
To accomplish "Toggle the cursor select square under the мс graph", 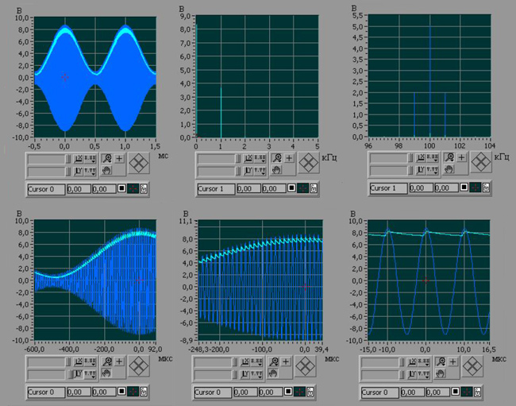I will pos(121,188).
